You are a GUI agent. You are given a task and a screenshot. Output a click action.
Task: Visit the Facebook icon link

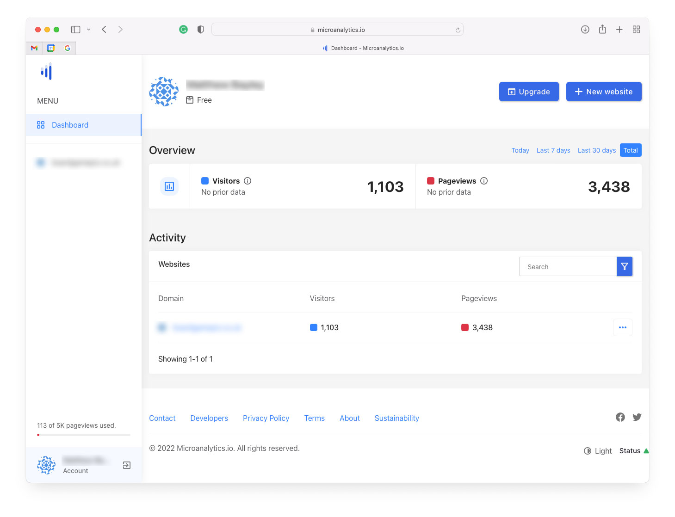point(620,417)
